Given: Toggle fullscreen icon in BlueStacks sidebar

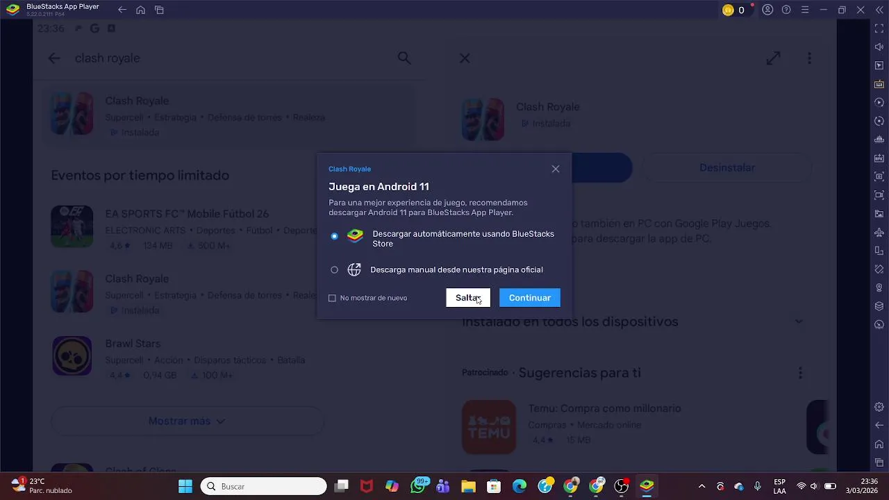Looking at the screenshot, I should (x=879, y=28).
